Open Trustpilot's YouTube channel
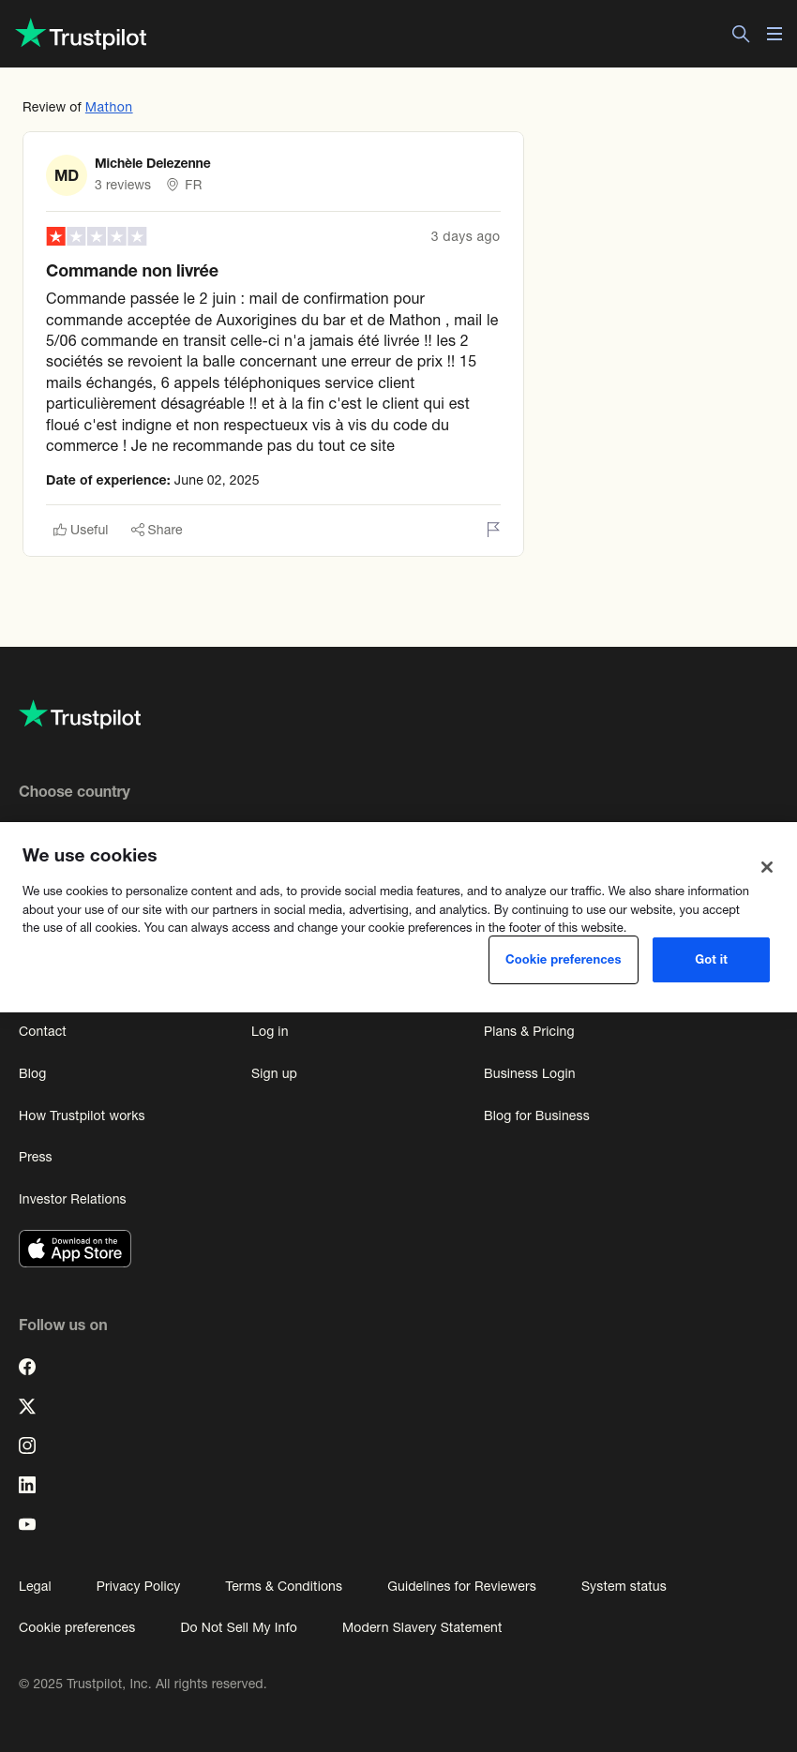The image size is (797, 1752). point(27,1524)
